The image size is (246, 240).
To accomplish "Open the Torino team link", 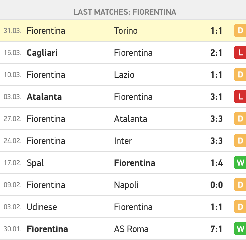I will (126, 31).
